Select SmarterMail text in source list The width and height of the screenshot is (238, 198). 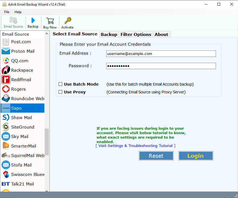[24, 146]
